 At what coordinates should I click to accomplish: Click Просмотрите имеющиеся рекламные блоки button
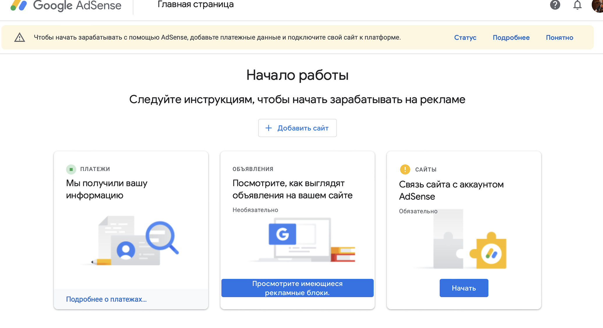(297, 288)
